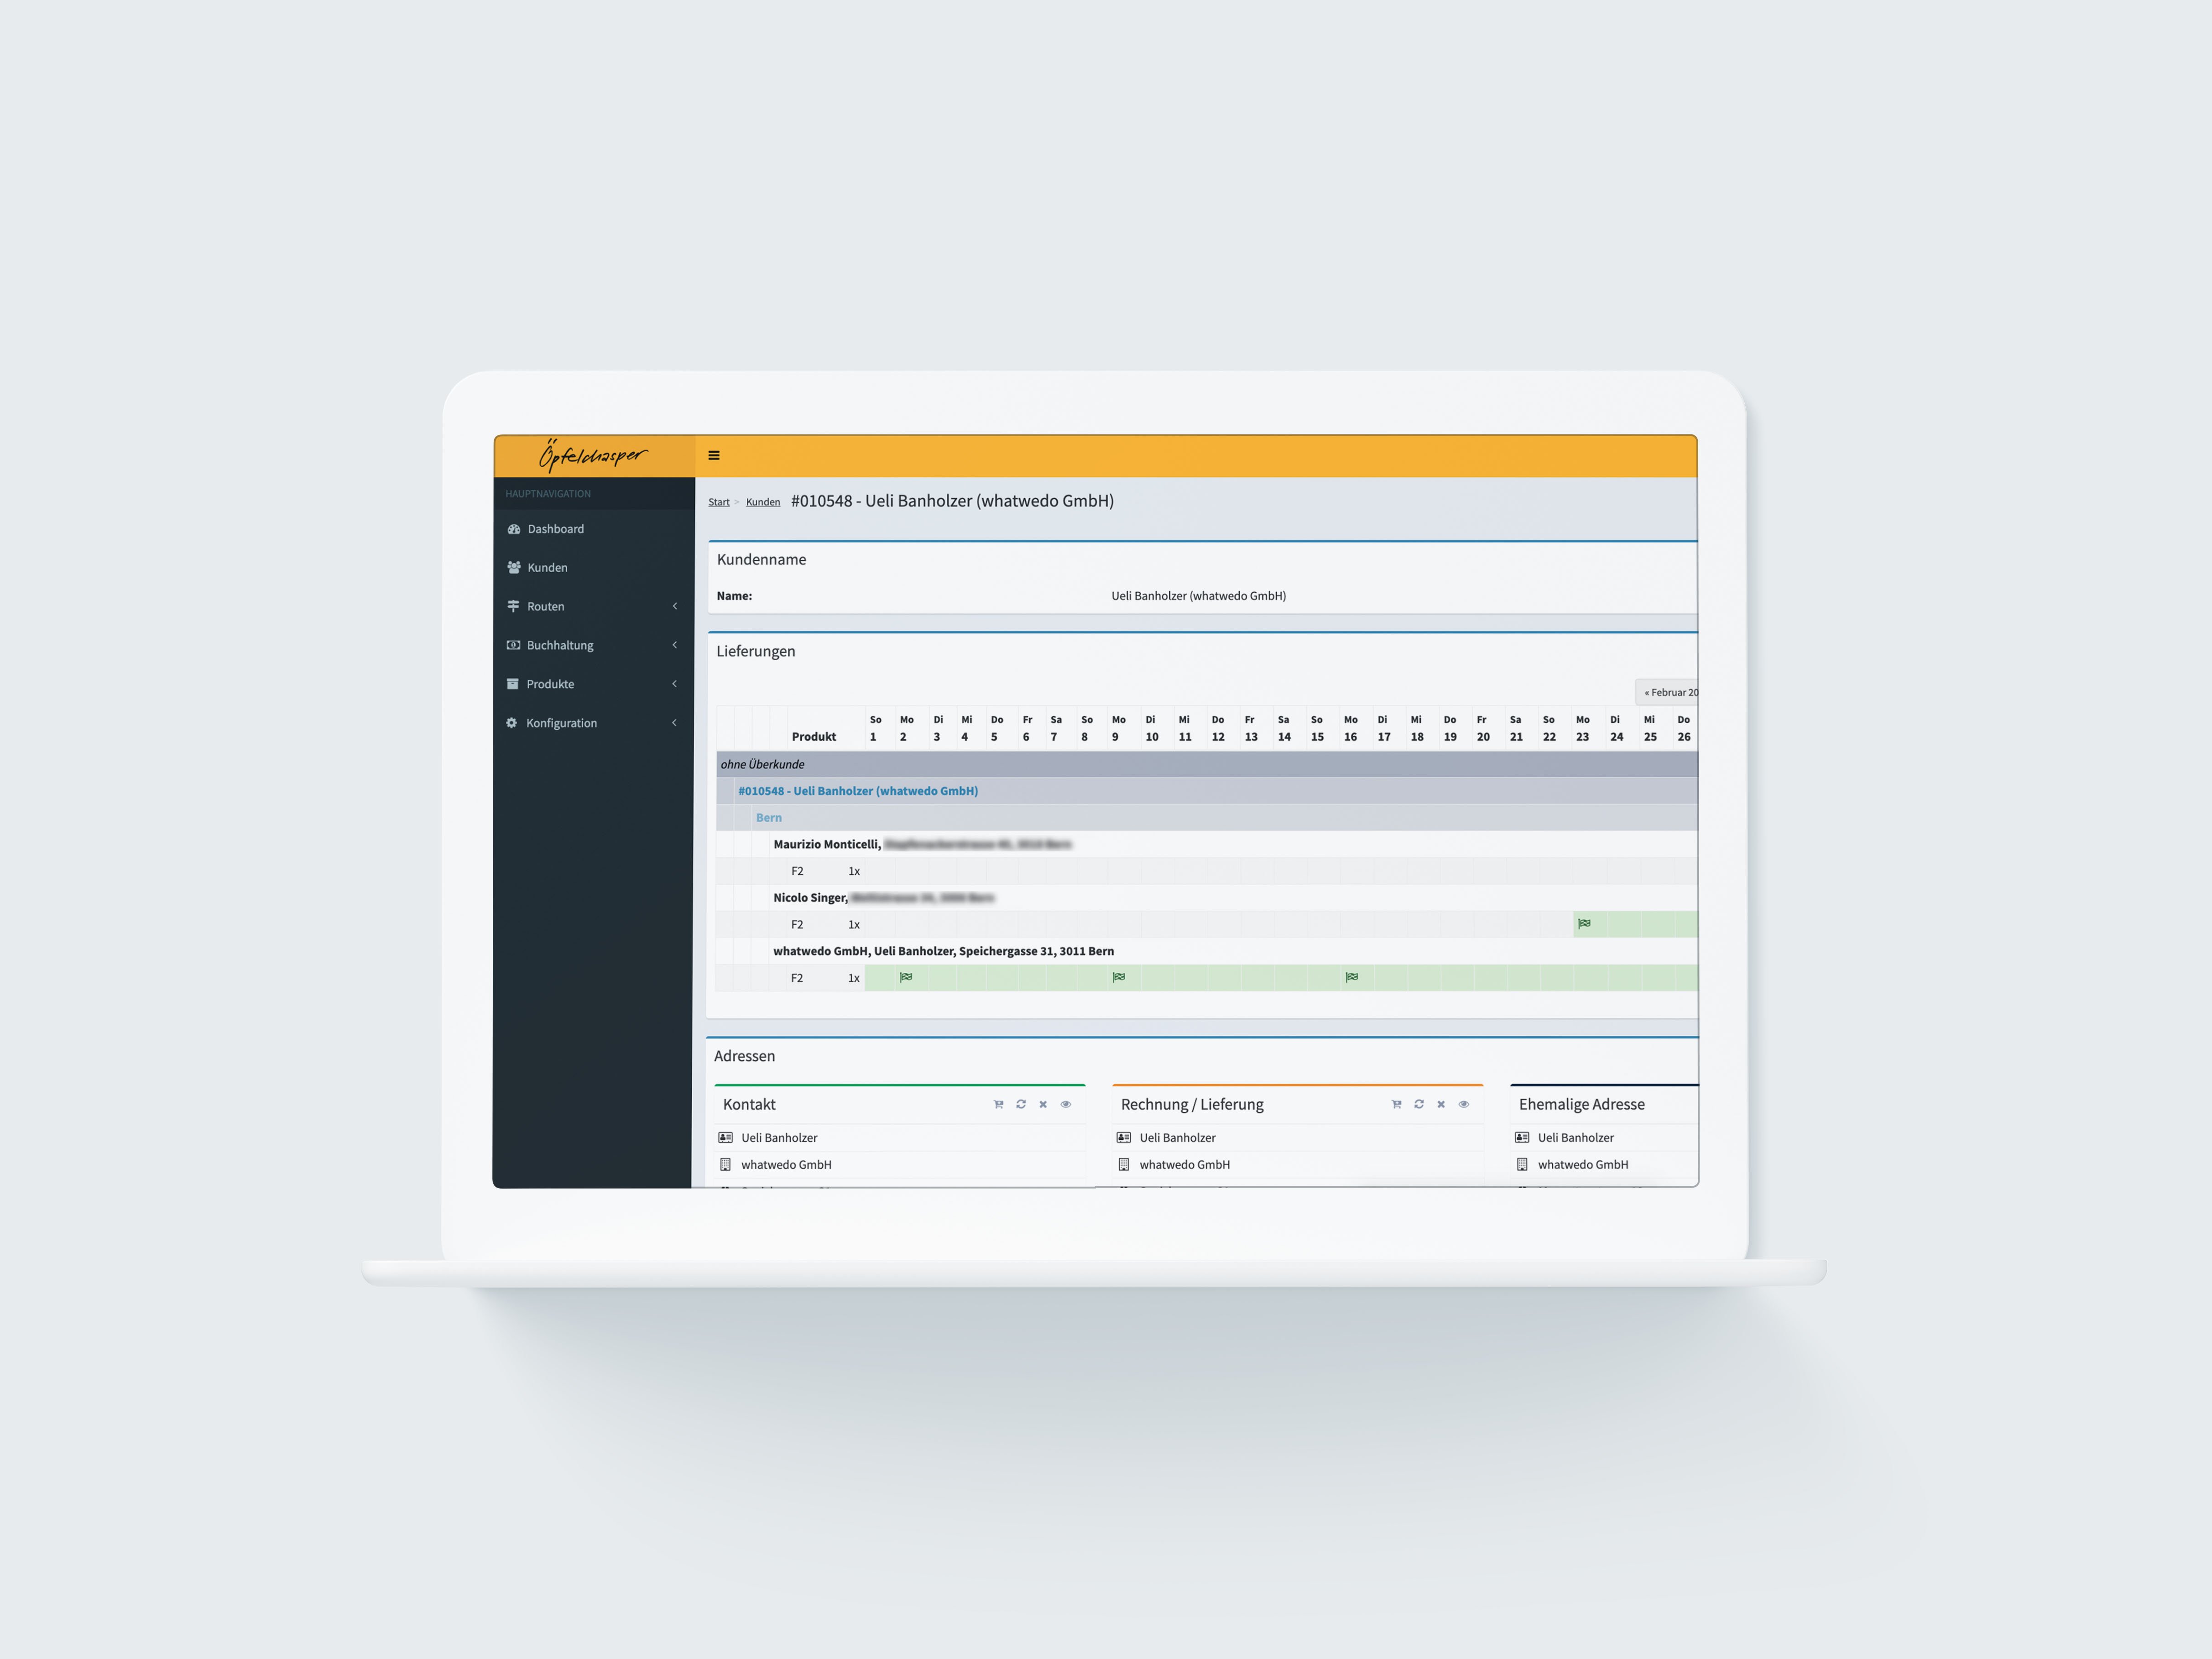
Task: Expand the Konfiguration submenu chevron
Action: (674, 723)
